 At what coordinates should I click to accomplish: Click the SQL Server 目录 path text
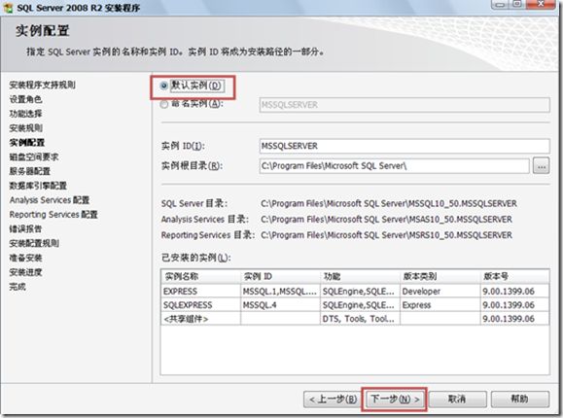(x=389, y=203)
